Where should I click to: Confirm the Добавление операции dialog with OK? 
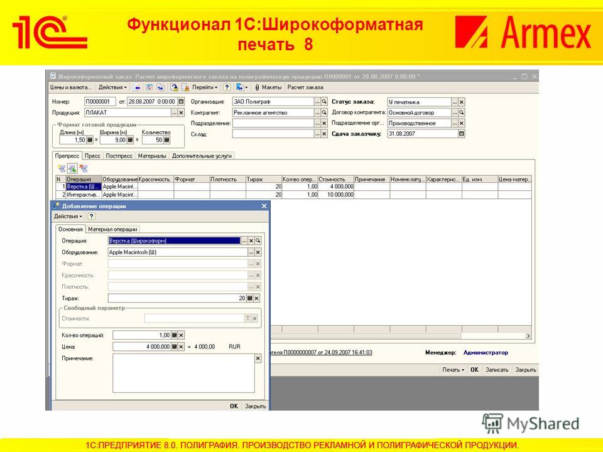[x=234, y=406]
